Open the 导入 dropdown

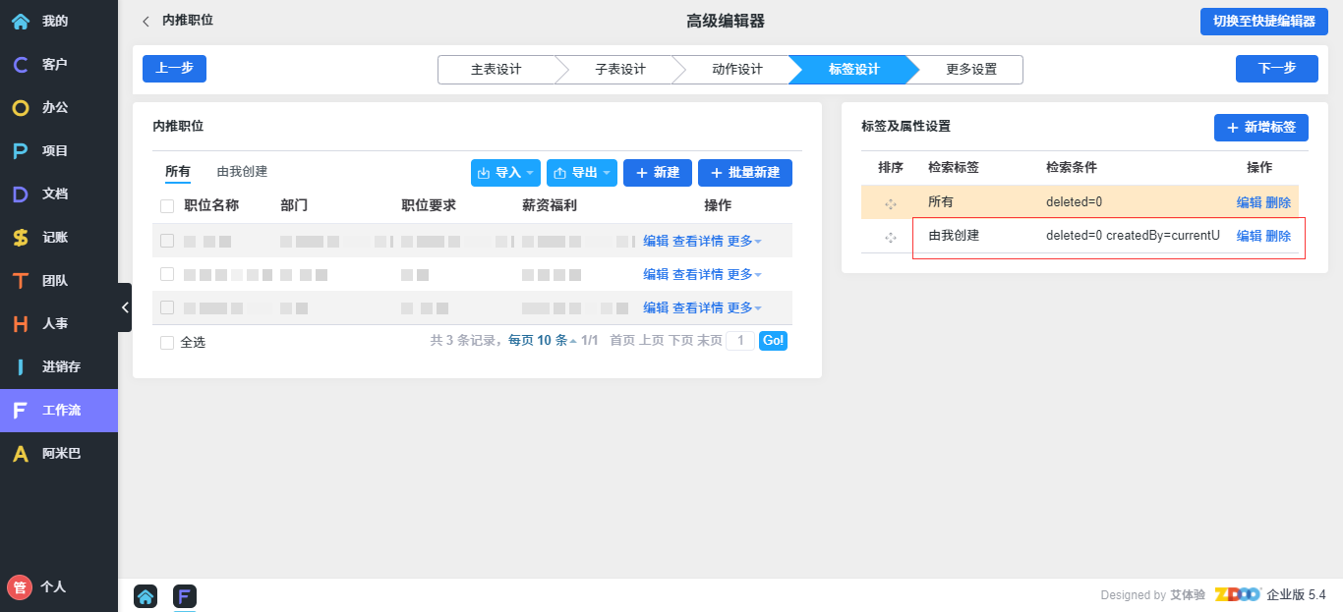[x=506, y=173]
